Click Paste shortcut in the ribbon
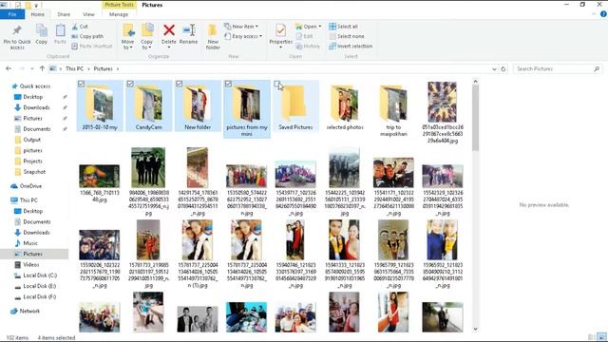This screenshot has height=342, width=608. click(x=92, y=46)
